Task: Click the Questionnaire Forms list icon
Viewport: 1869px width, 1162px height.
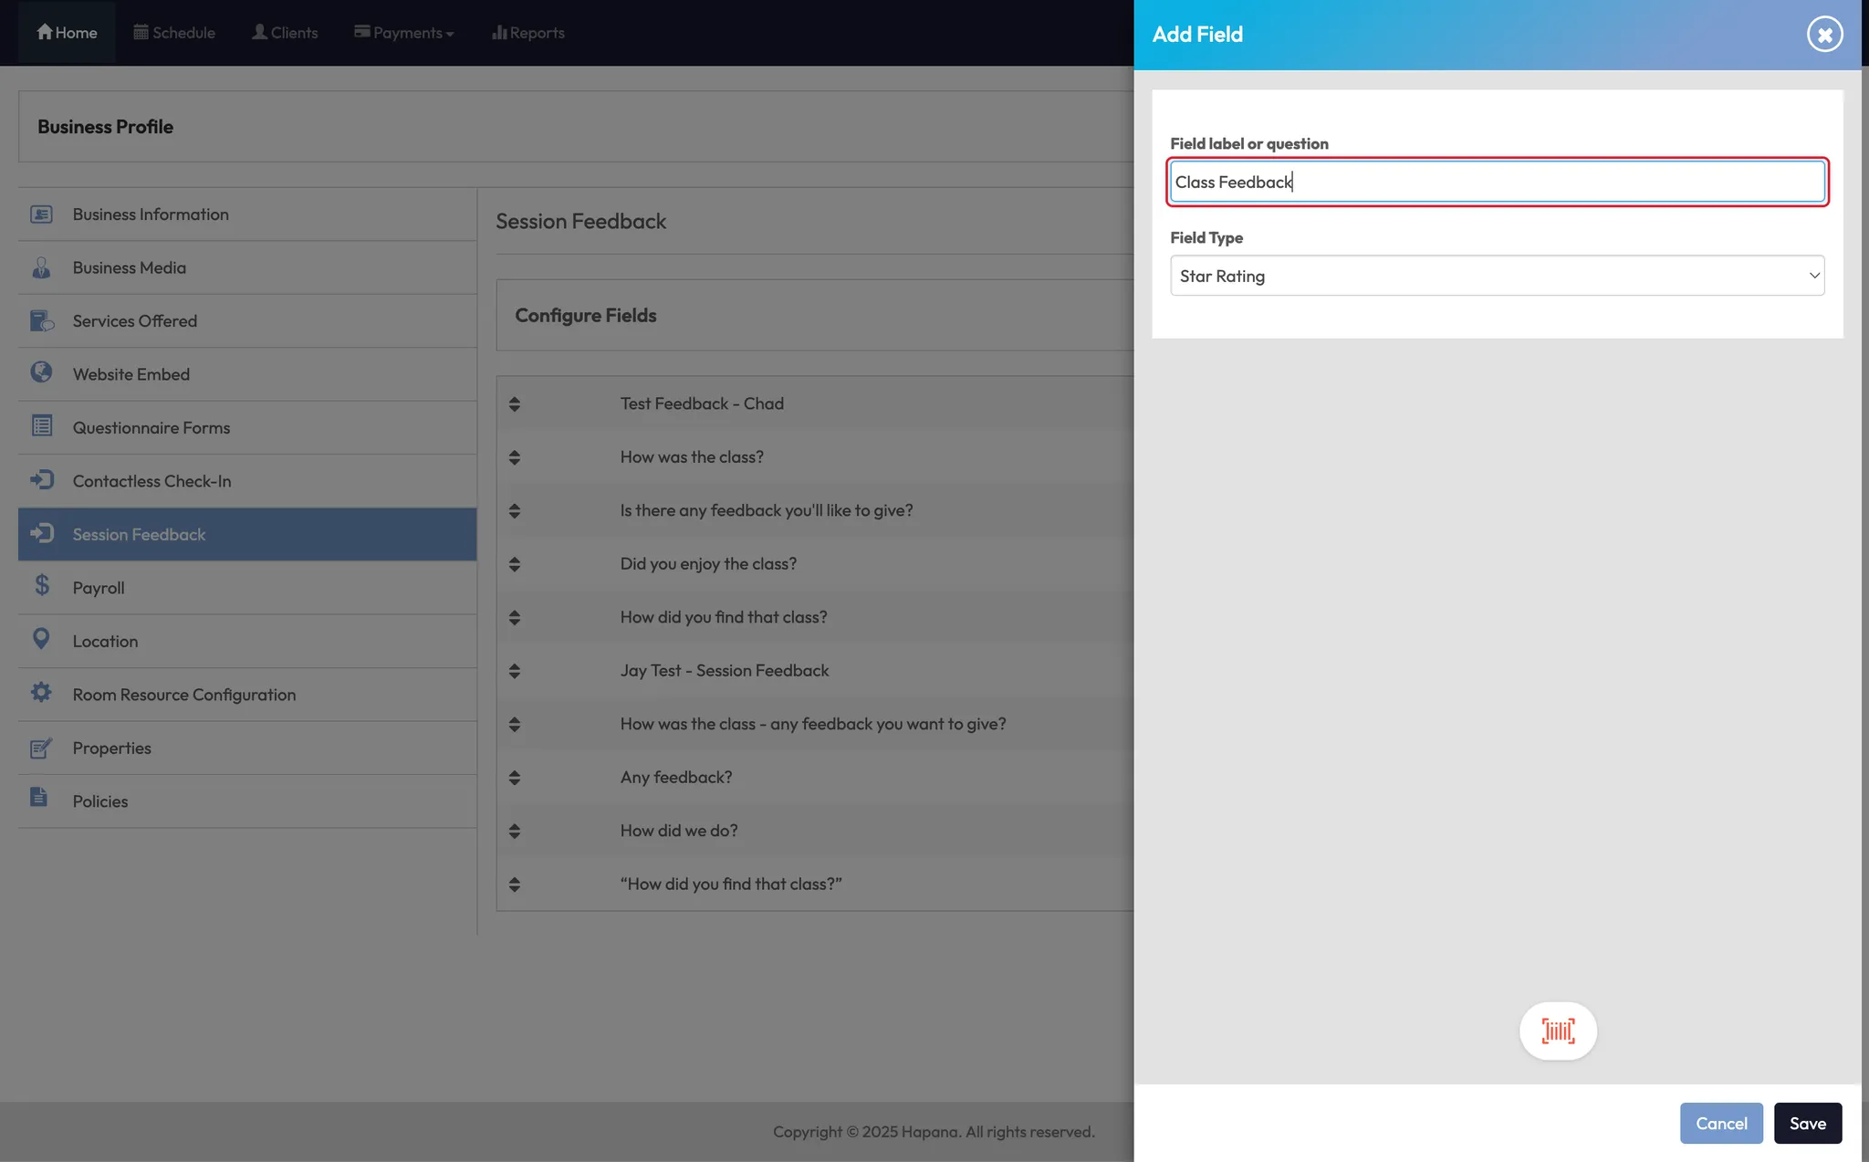Action: point(41,426)
